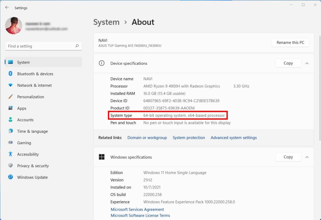
Task: Click the back arrow in Settings
Action: coord(7,8)
